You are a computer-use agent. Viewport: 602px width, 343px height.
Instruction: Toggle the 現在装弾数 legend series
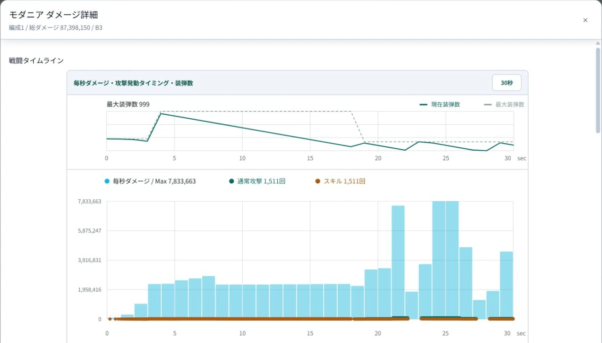tap(440, 105)
